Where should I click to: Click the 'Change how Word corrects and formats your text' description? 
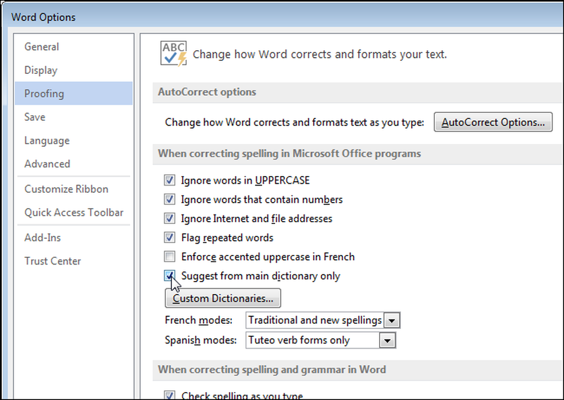[x=320, y=54]
